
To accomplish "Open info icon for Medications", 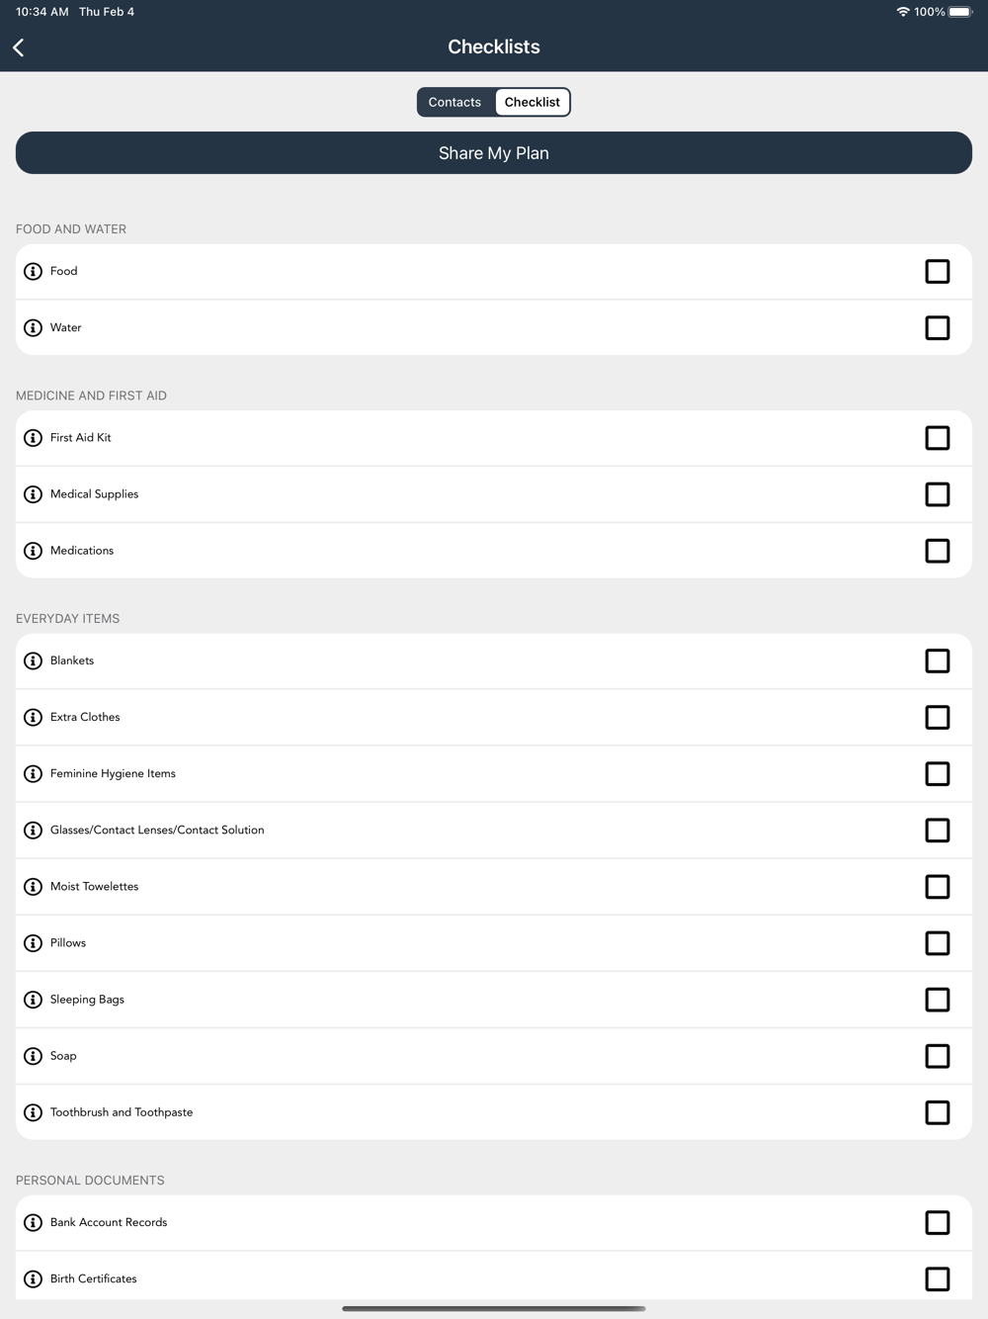I will tap(33, 551).
